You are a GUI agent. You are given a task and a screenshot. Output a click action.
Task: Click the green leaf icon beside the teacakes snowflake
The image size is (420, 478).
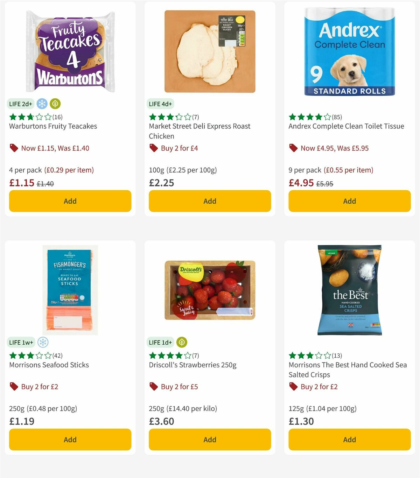tap(55, 103)
